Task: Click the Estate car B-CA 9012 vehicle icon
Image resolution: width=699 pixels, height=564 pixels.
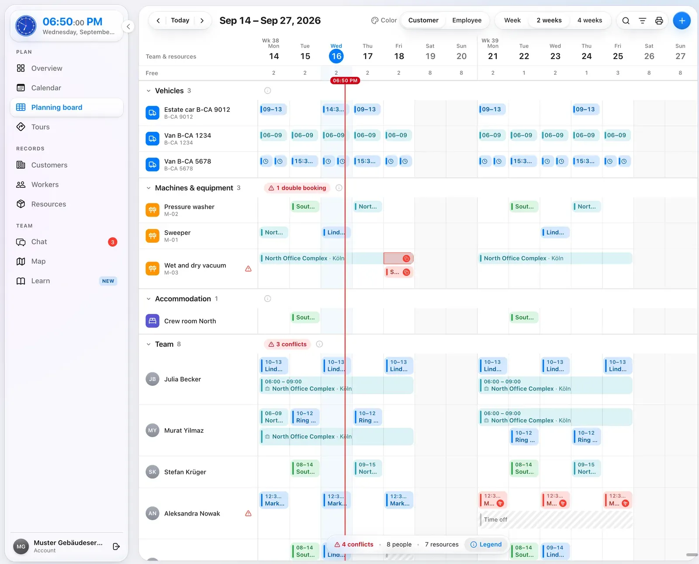Action: point(152,113)
